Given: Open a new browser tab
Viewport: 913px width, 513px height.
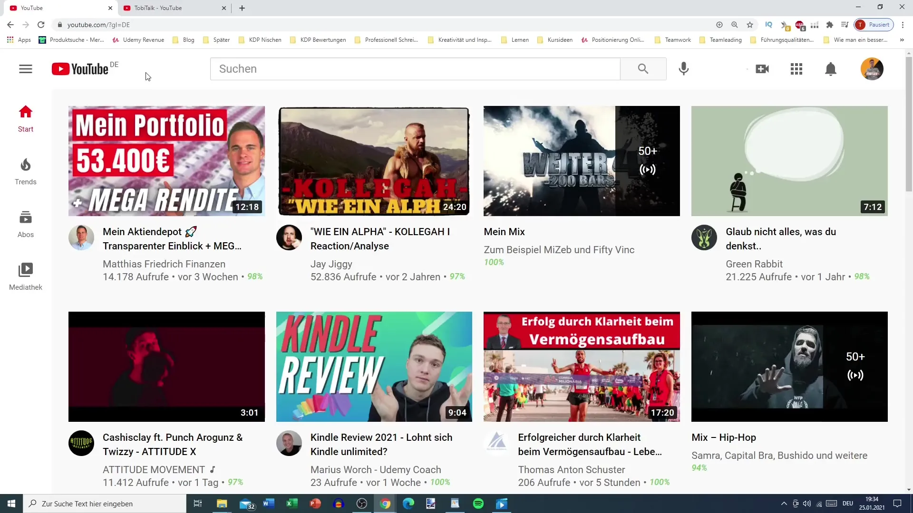Looking at the screenshot, I should coord(242,8).
